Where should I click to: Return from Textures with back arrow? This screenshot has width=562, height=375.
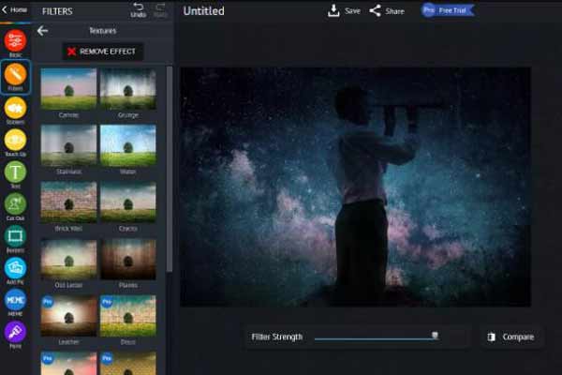(42, 31)
